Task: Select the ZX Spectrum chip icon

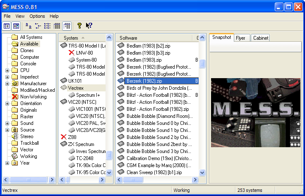Action: (64, 144)
